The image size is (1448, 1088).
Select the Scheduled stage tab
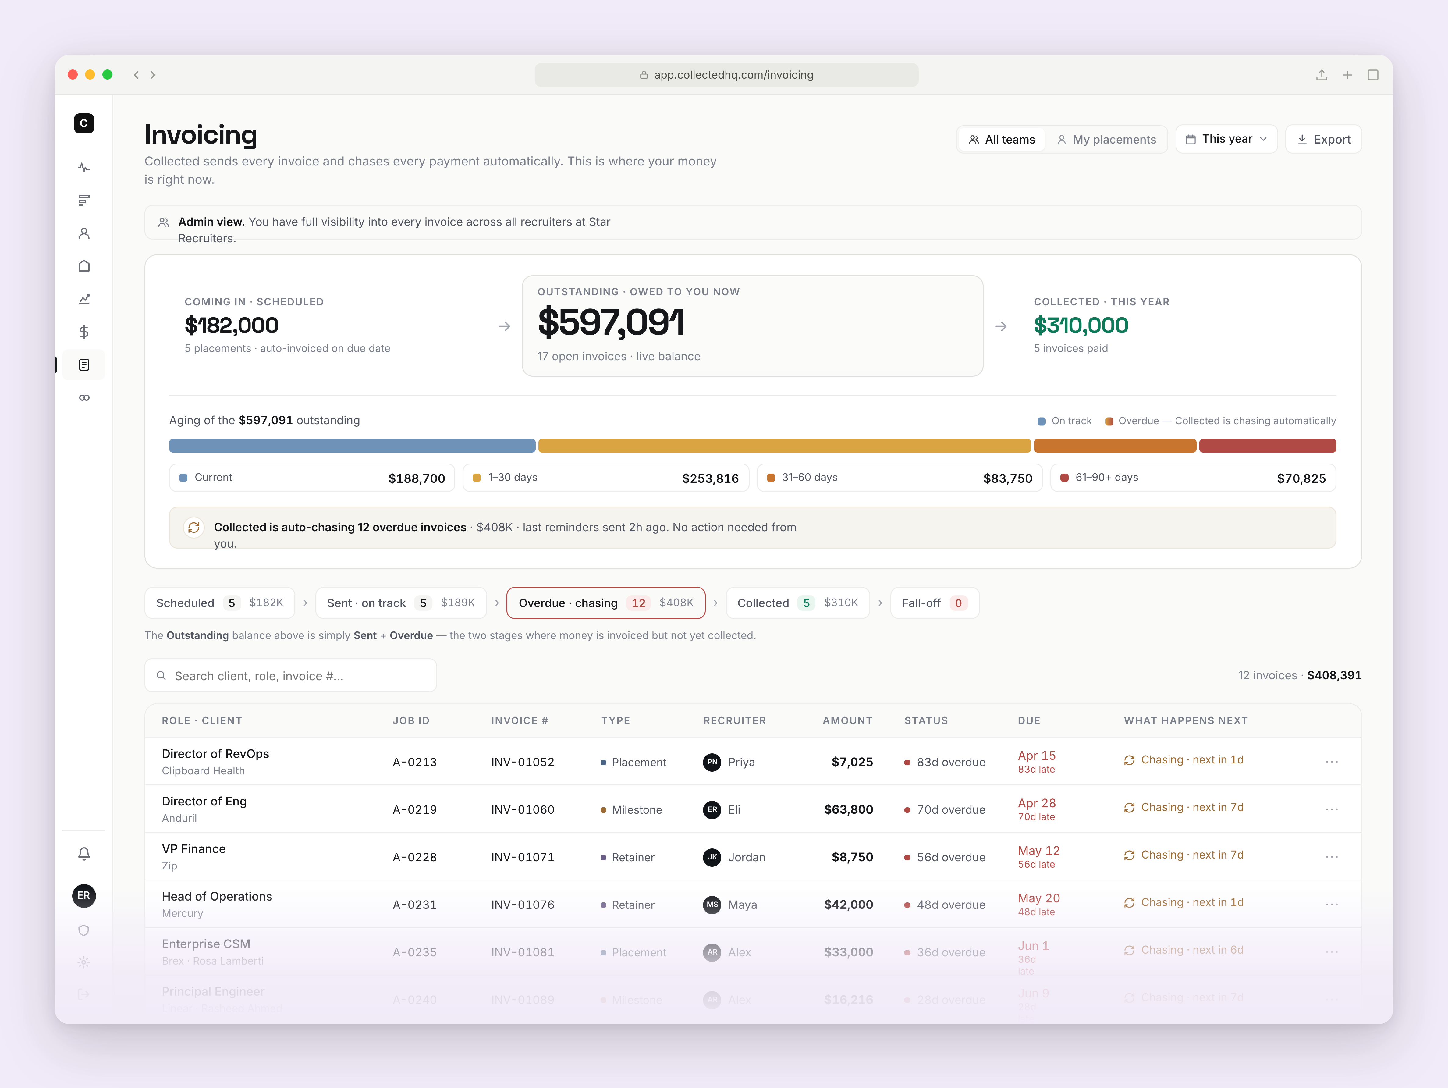point(219,603)
